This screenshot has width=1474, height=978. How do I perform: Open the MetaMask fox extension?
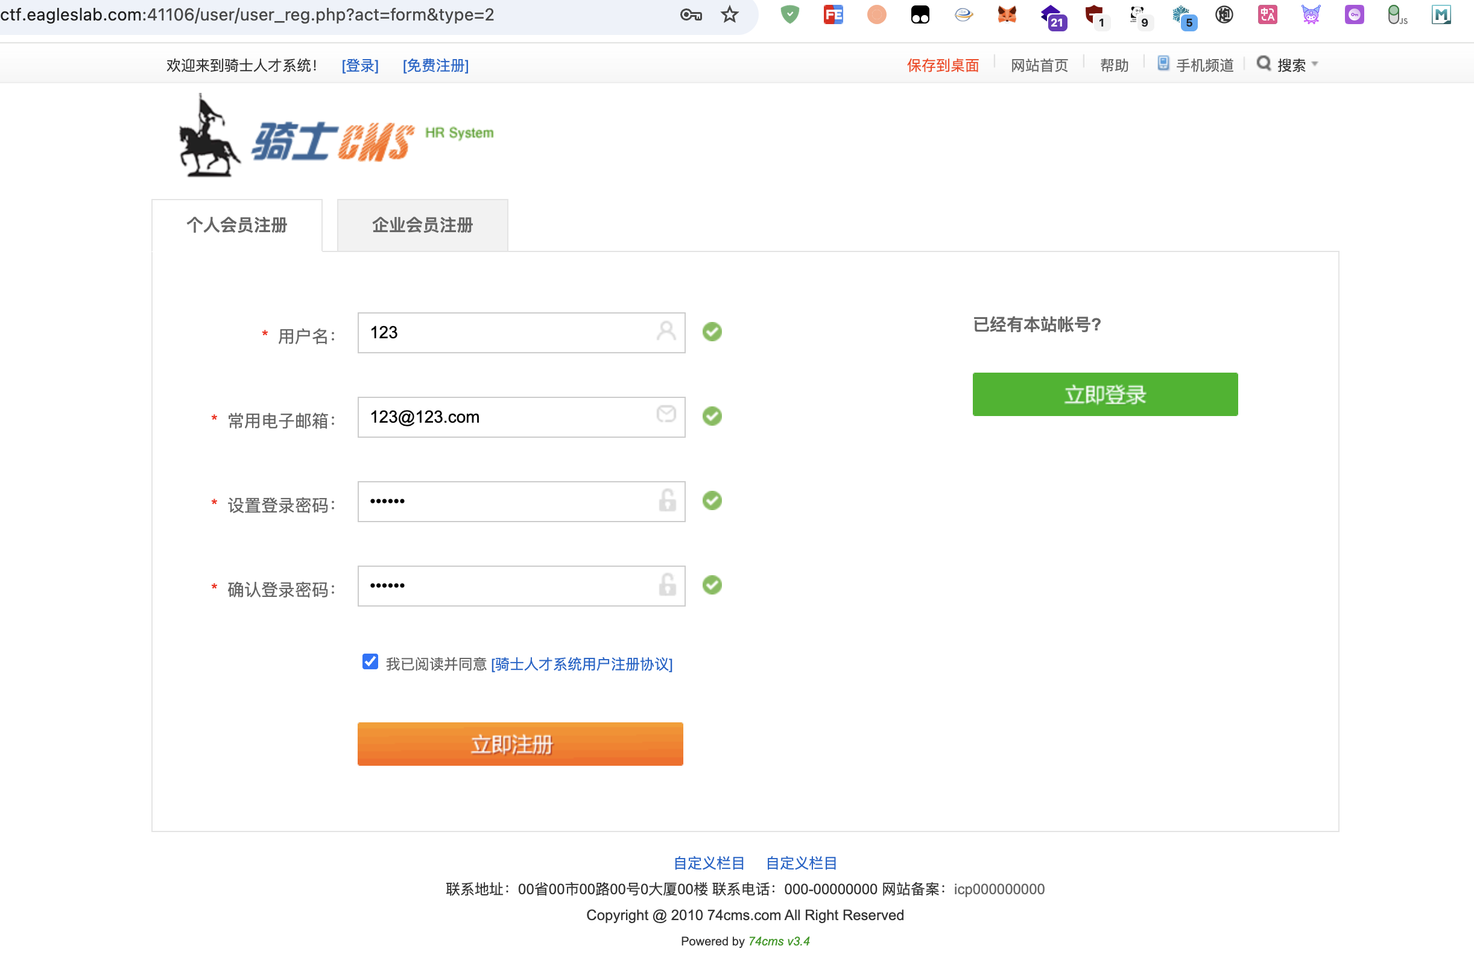(1007, 14)
